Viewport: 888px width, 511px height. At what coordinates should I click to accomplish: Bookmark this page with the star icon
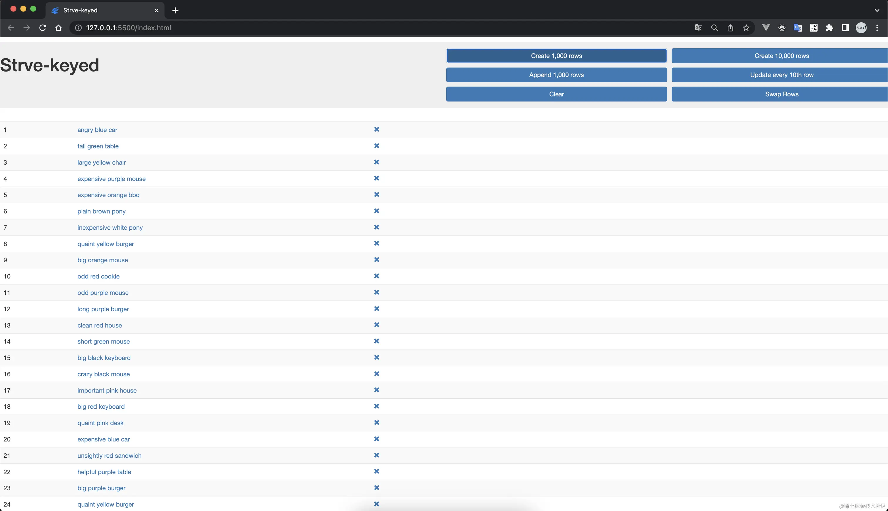(746, 28)
